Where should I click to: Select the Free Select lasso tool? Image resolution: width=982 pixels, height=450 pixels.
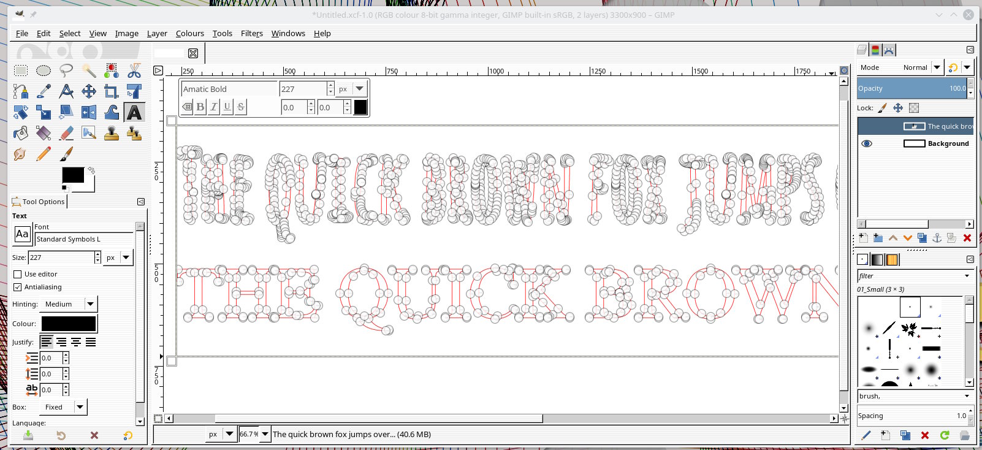coord(66,71)
